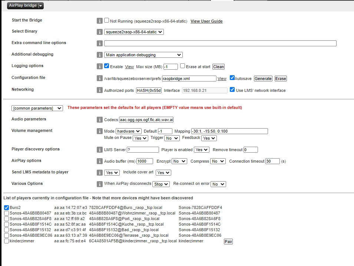354x266 pixels.
Task: Check the kinderzimmer player checkbox
Action: (7, 241)
